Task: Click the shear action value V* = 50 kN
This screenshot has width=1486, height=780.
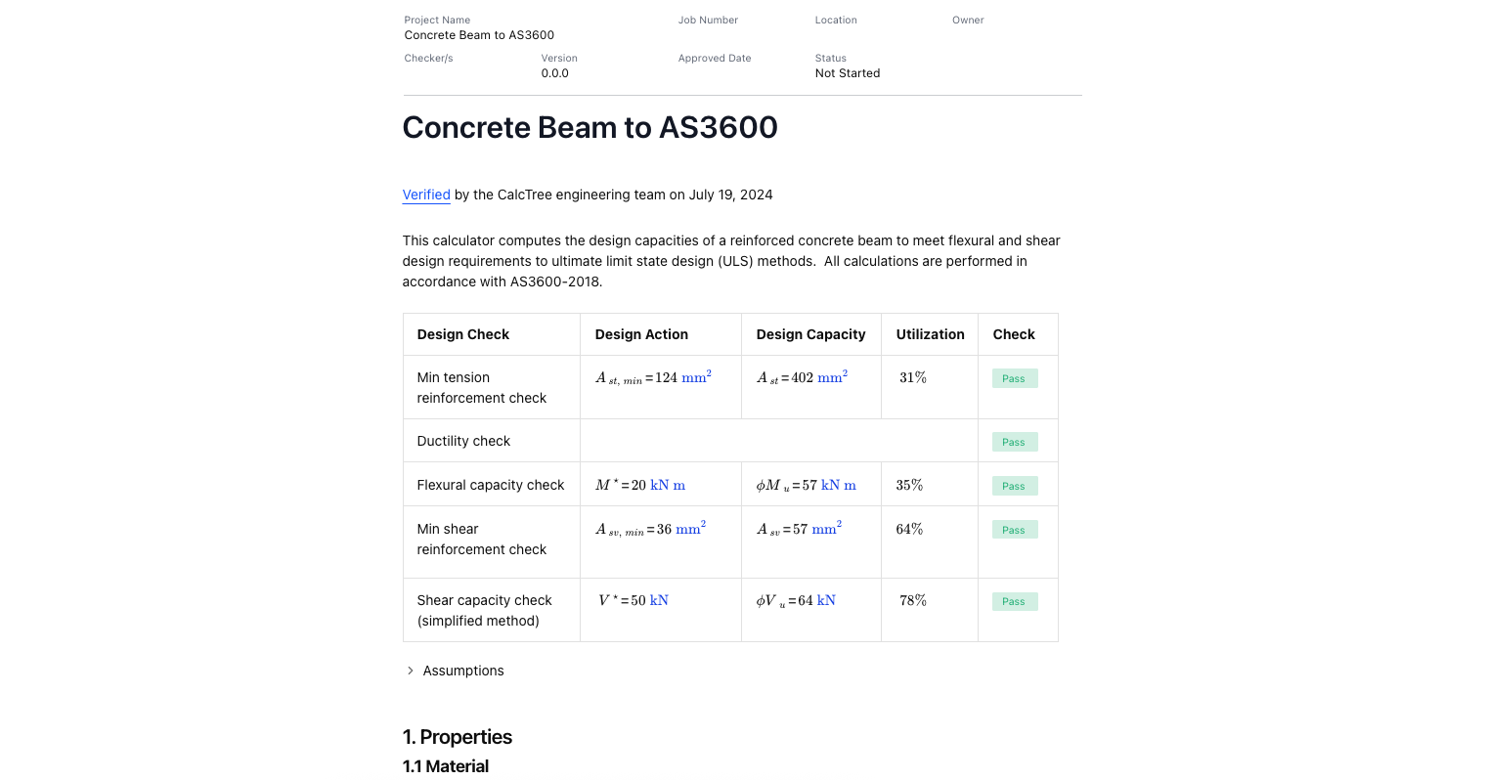Action: [632, 600]
